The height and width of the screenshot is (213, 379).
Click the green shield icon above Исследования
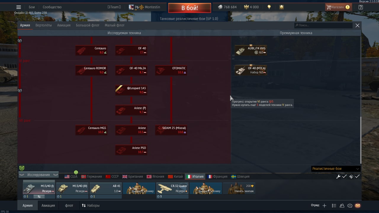click(x=22, y=168)
